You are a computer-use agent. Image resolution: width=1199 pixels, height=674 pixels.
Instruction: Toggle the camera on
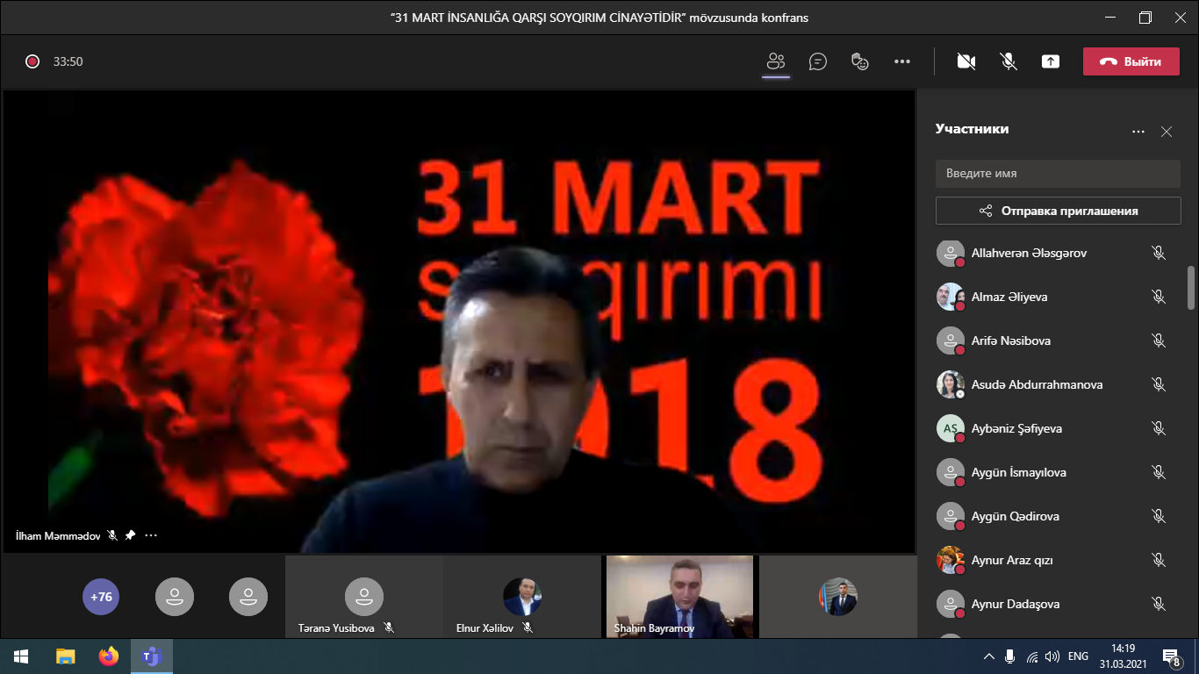[x=966, y=61]
